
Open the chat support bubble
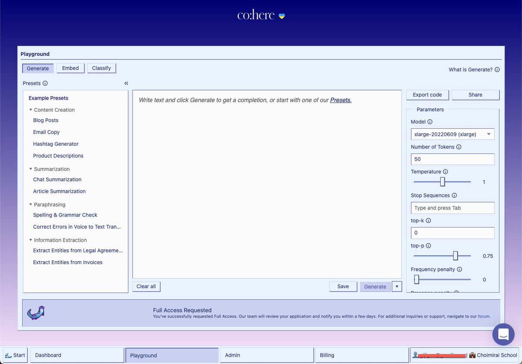(x=503, y=334)
